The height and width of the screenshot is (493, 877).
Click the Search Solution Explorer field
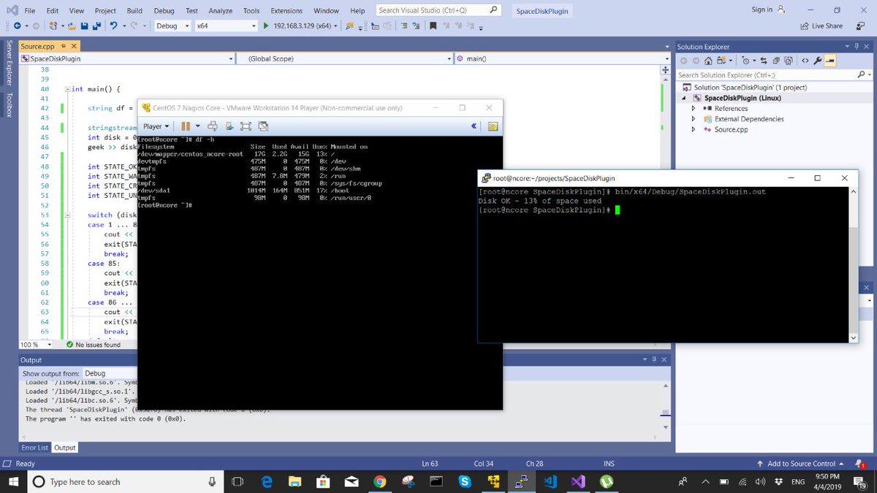coord(774,74)
